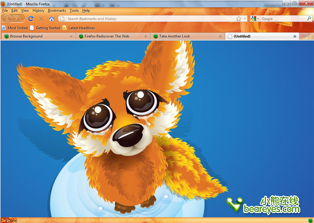The width and height of the screenshot is (314, 223).
Task: Close the Take Another Look tab
Action: point(220,37)
